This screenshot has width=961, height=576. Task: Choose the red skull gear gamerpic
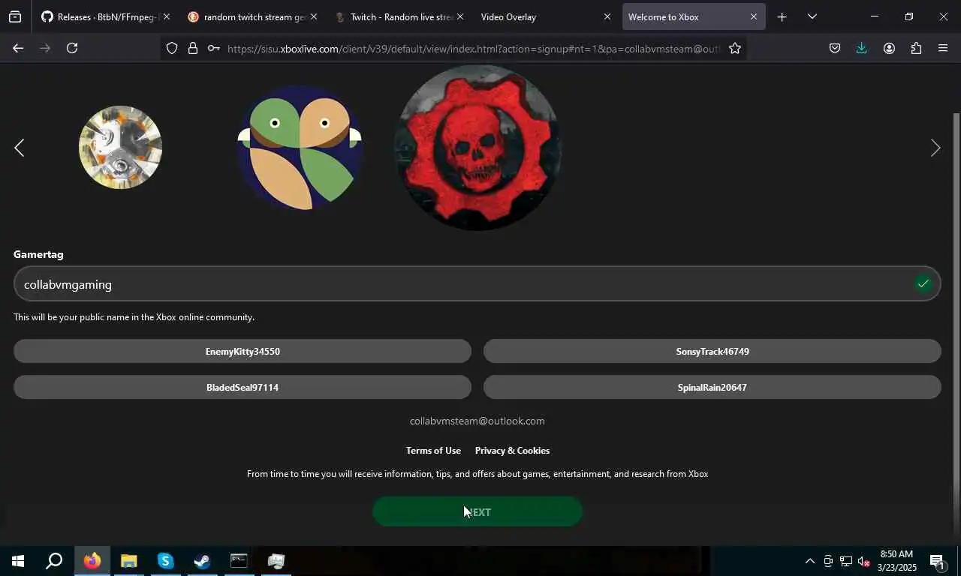click(477, 147)
